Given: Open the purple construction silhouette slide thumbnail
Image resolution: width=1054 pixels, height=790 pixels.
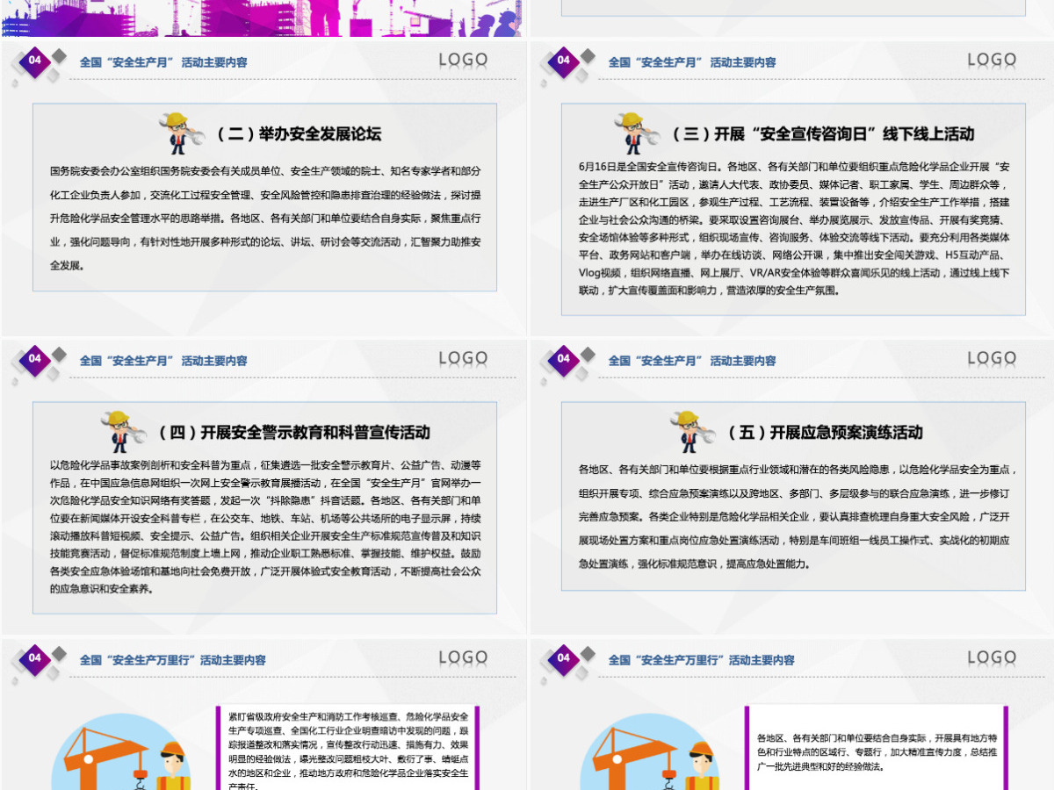Looking at the screenshot, I should pos(262,18).
